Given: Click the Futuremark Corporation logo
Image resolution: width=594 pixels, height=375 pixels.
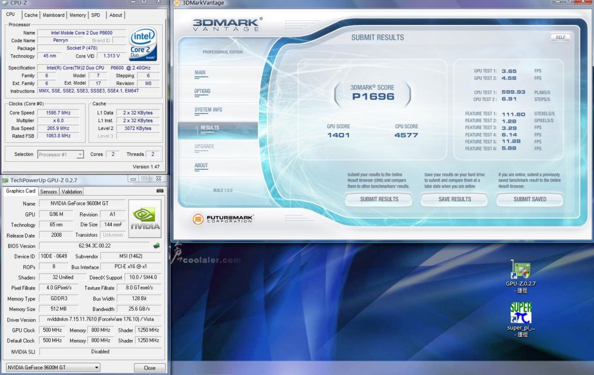Looking at the screenshot, I should [223, 219].
